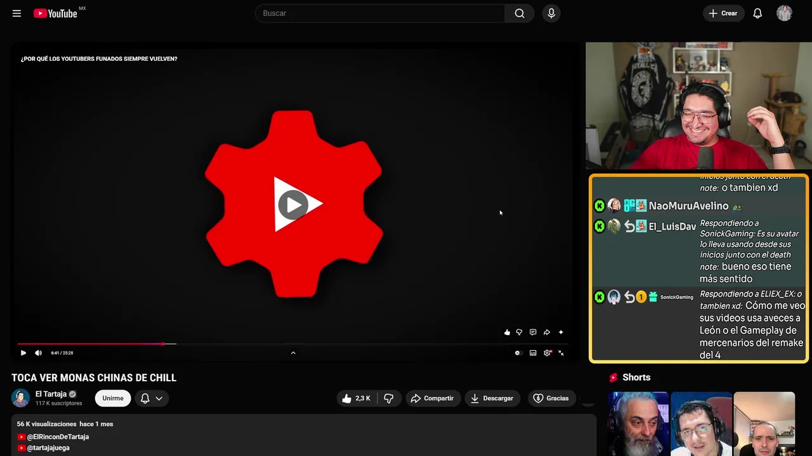Share using arrow overlay in player

tap(547, 332)
